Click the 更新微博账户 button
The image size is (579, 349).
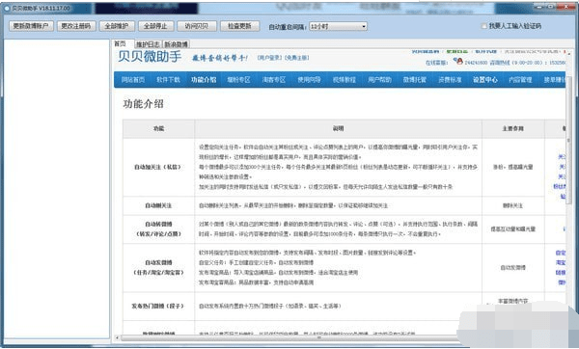click(x=31, y=26)
